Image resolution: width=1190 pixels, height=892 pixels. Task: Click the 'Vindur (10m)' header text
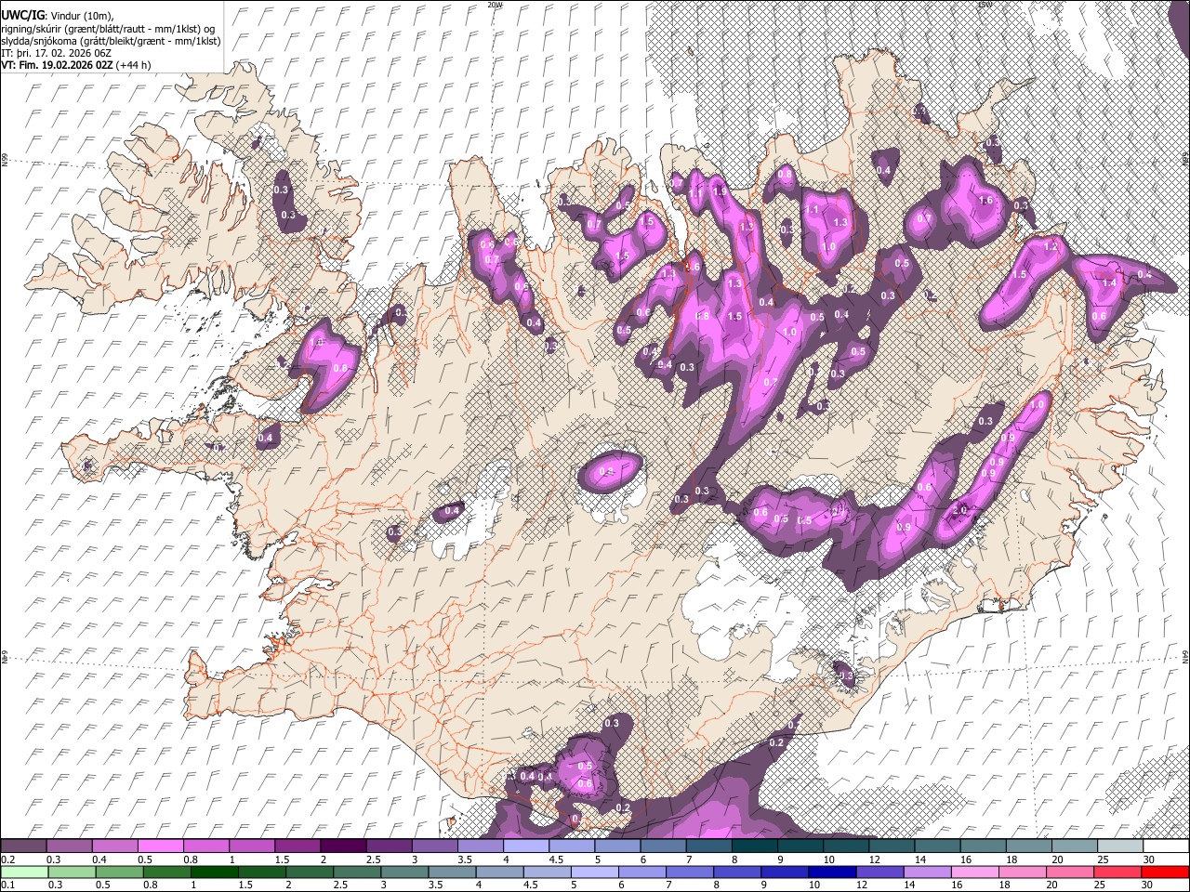(82, 17)
